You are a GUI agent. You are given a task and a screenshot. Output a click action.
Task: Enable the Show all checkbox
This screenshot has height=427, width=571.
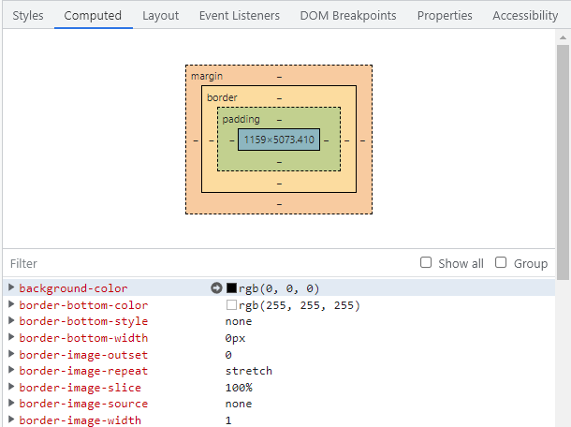point(426,262)
